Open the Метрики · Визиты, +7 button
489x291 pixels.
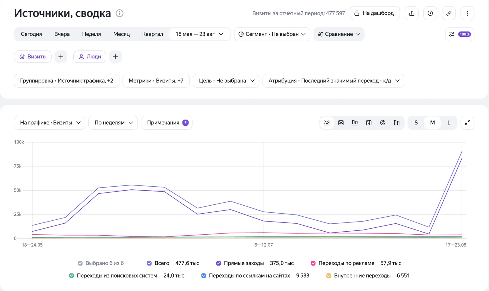tap(156, 81)
